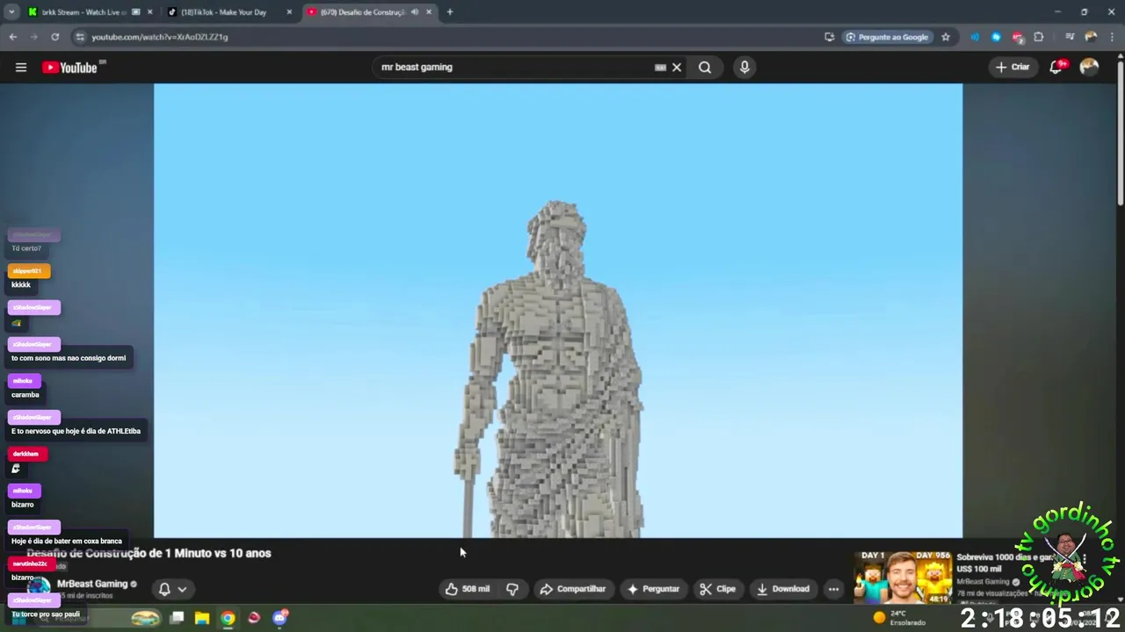Bookmark this page with the star icon
Screen dimensions: 1125x632
pyautogui.click(x=946, y=37)
